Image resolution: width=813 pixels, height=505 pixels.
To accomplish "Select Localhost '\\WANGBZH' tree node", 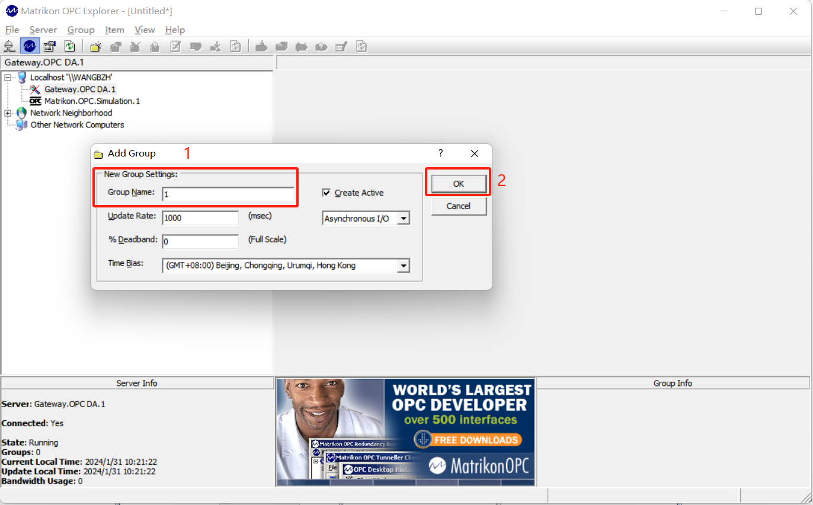I will coord(71,77).
